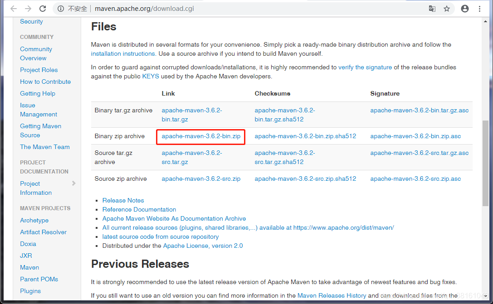This screenshot has height=304, width=493.
Task: Open bin.tar.gz.sha512 checksum link
Action: [x=285, y=115]
